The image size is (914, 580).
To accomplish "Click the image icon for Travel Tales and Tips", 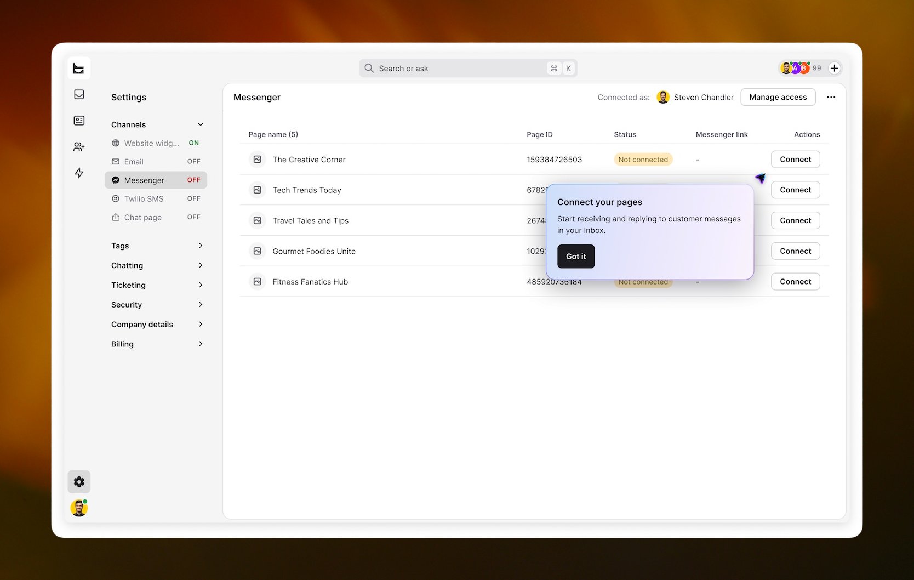I will coord(258,220).
